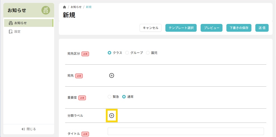Viewport: 276px width, 137px height.
Task: Select the クラス radio option
Action: [x=110, y=53]
